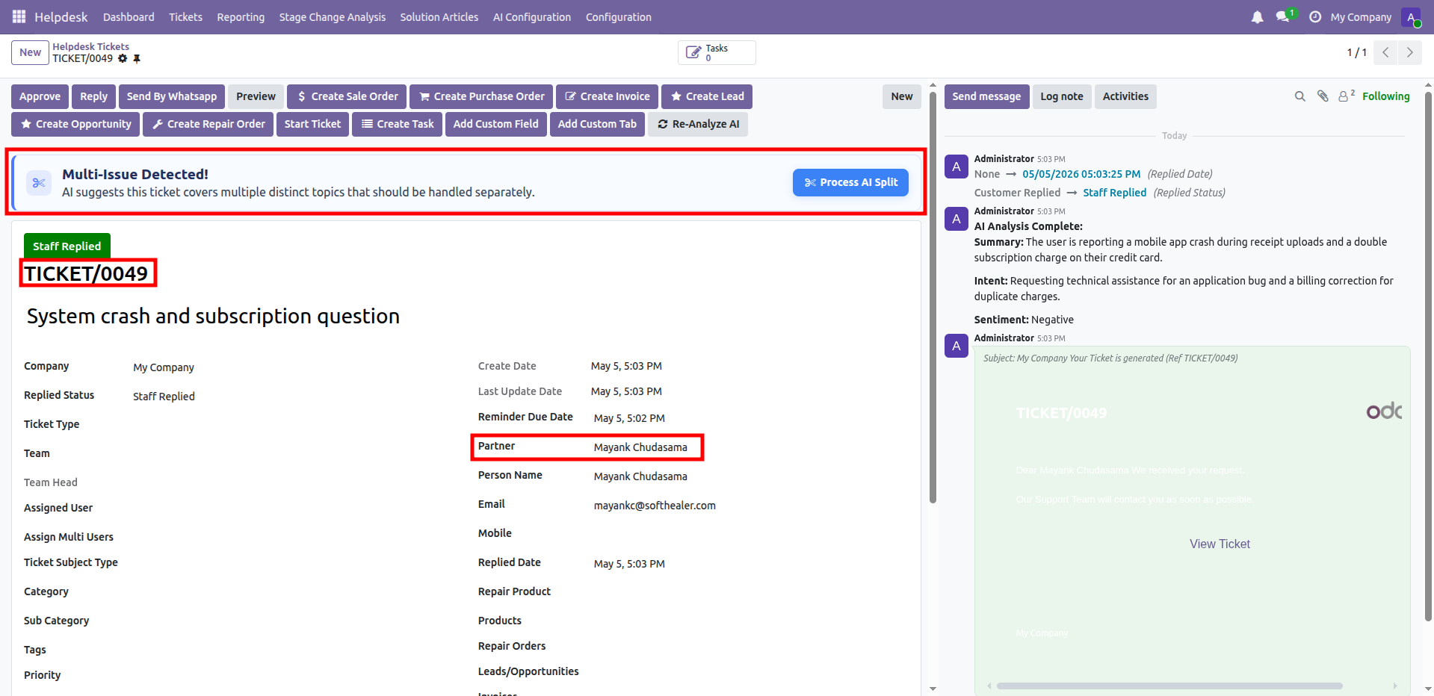
Task: Open the user avatar menu
Action: [1412, 16]
